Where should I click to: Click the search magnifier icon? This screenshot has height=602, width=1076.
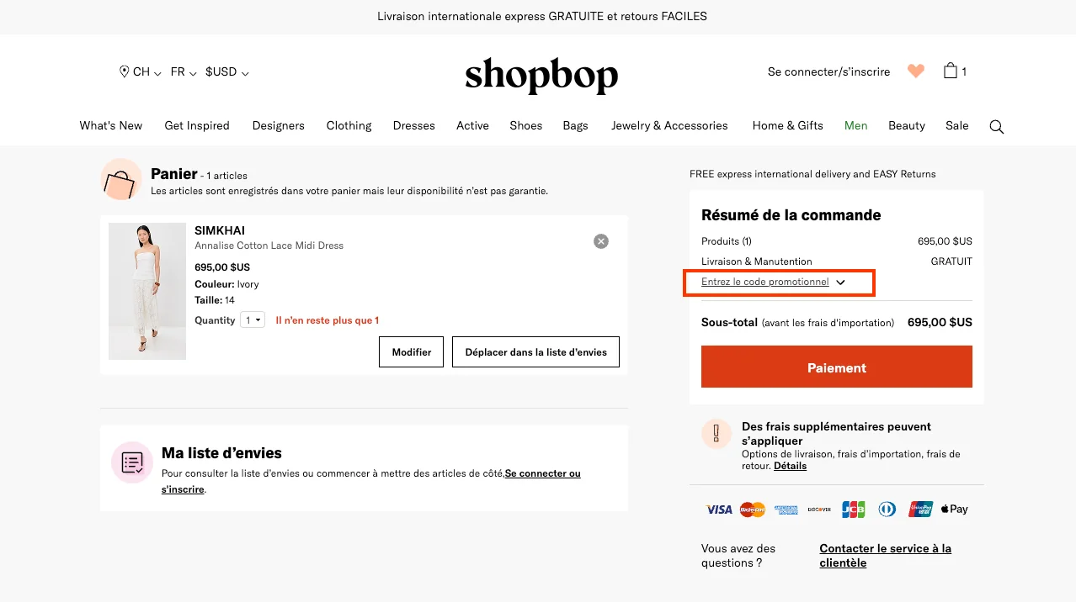997,126
